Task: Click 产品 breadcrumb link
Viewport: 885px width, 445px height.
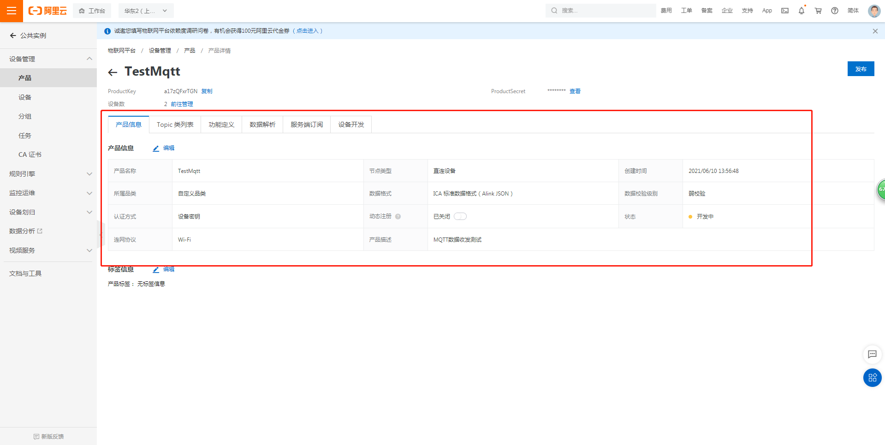Action: coord(190,51)
